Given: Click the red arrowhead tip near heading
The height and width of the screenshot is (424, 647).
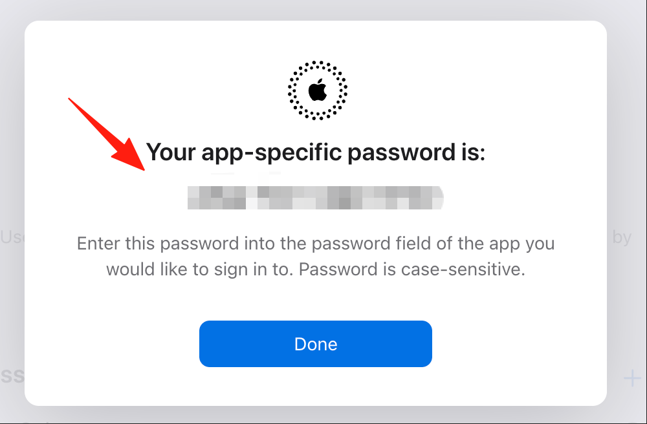Looking at the screenshot, I should point(142,168).
